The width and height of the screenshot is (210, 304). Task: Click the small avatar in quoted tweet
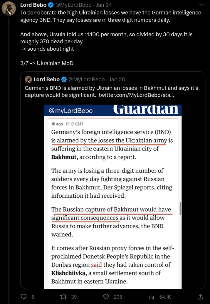(28, 79)
